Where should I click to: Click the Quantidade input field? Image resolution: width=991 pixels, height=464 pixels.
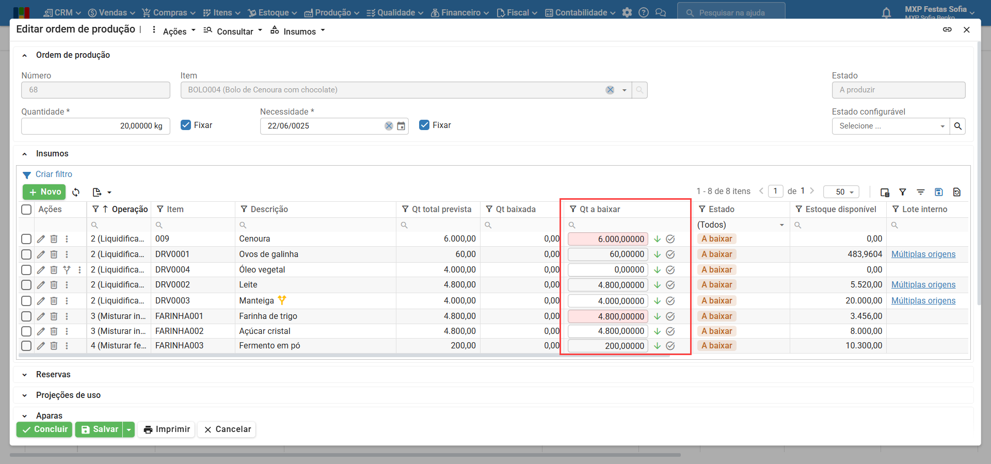click(95, 126)
